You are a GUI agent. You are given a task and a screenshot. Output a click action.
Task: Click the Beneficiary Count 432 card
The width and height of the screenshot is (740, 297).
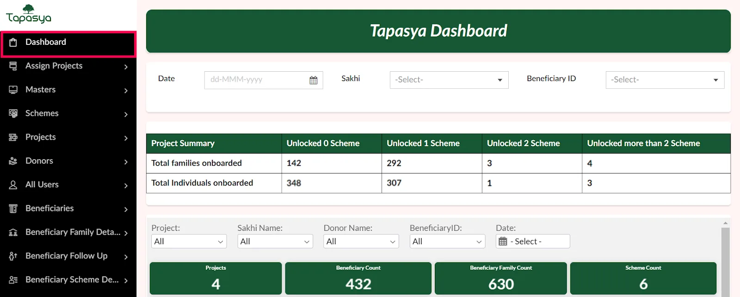click(x=358, y=278)
